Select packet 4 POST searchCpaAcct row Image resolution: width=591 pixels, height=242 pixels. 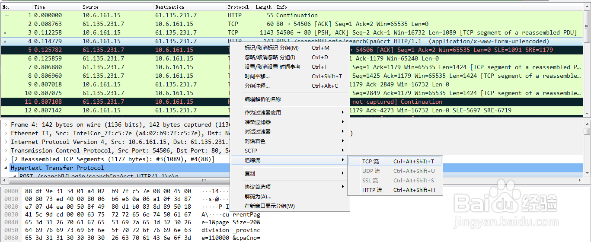[x=292, y=41]
